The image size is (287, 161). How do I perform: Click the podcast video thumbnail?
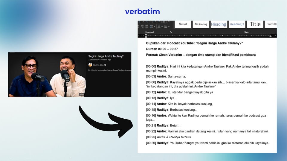[47, 75]
